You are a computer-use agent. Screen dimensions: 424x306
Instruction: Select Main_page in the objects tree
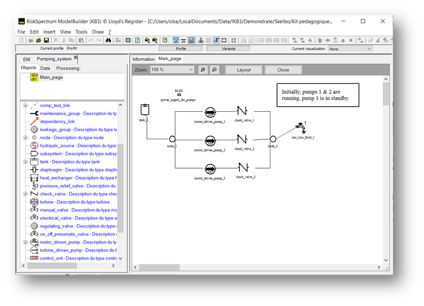tap(51, 77)
